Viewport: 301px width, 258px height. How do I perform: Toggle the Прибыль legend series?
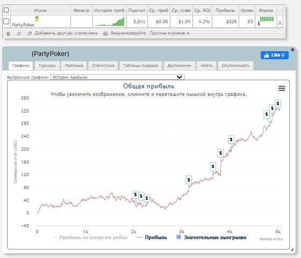click(x=152, y=238)
